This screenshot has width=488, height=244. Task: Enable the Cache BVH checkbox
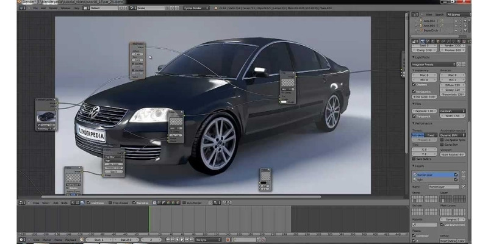pyautogui.click(x=442, y=145)
